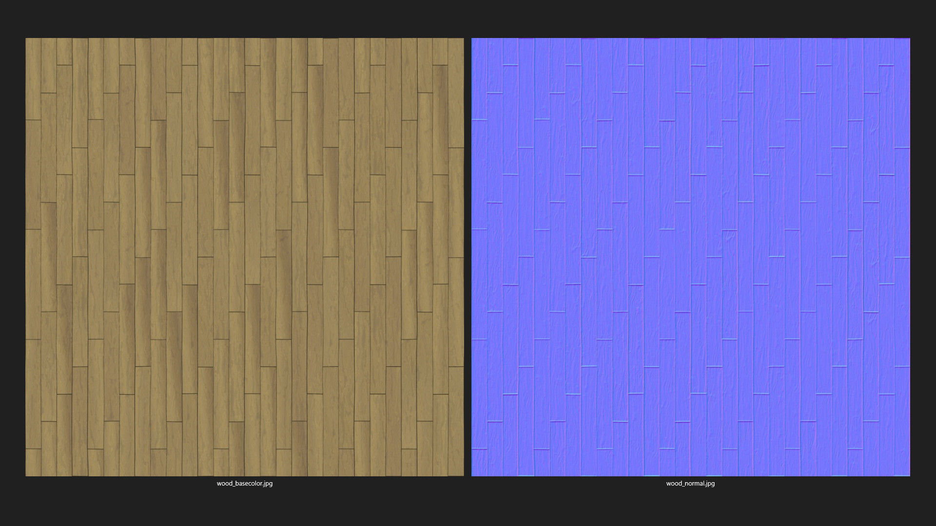Click the top edge of the basecolor image

(245, 39)
